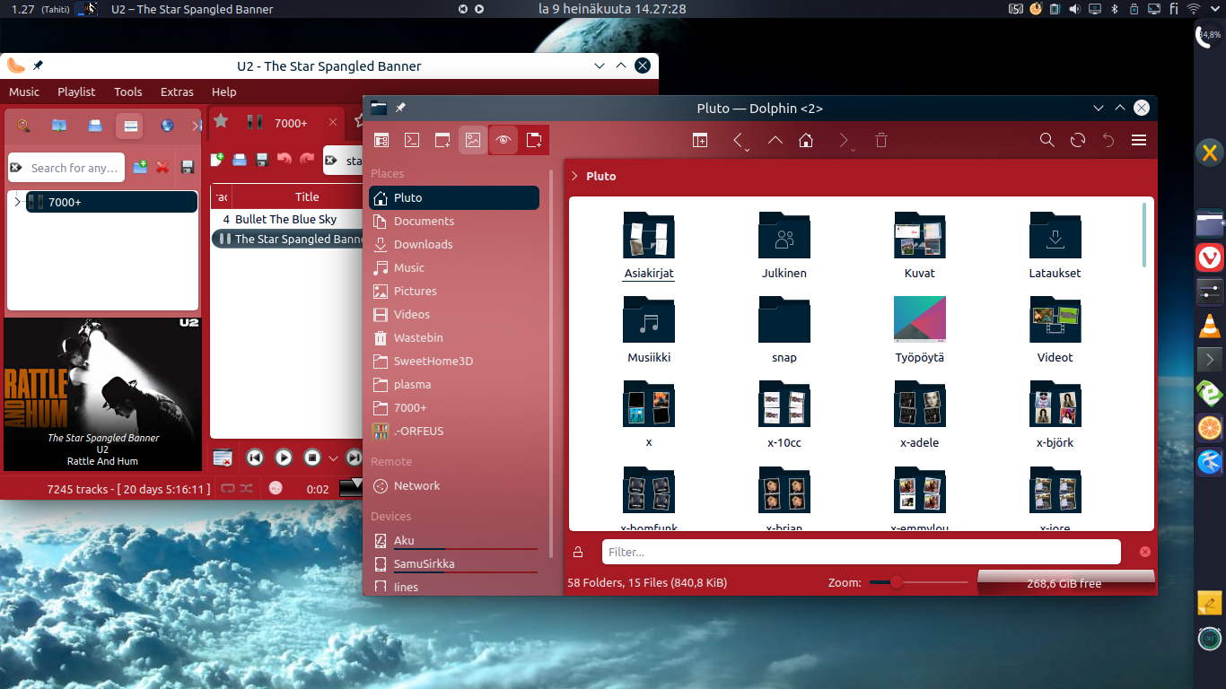Select the x-björk folder
Viewport: 1226px width, 689px height.
point(1055,415)
